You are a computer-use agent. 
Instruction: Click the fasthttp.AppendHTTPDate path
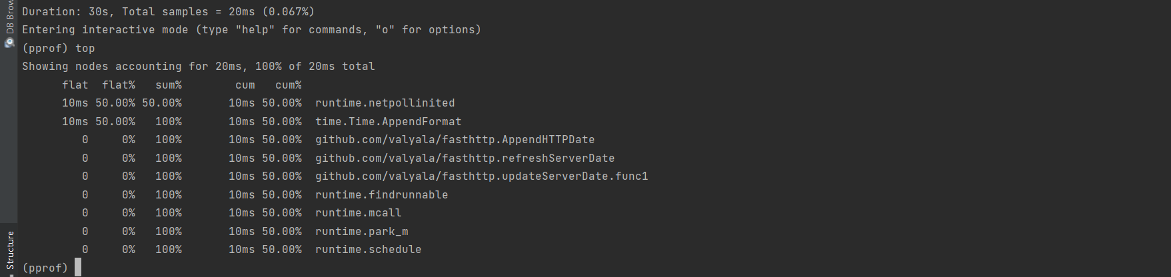(455, 140)
